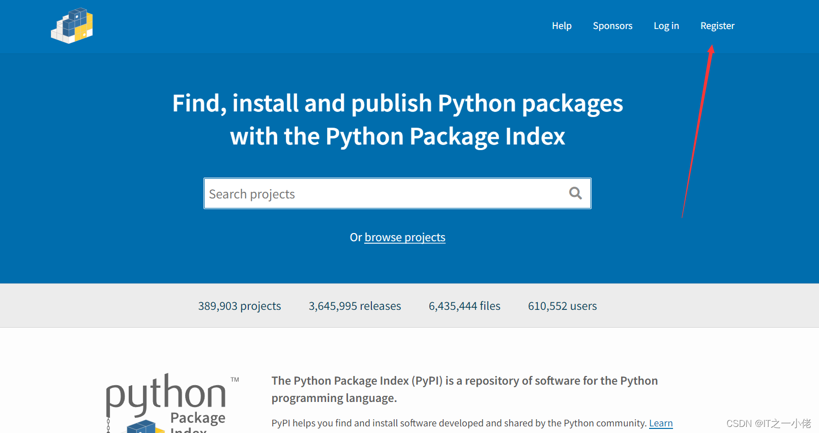
Task: Select the '6,435,444 files' statistic
Action: (x=464, y=306)
